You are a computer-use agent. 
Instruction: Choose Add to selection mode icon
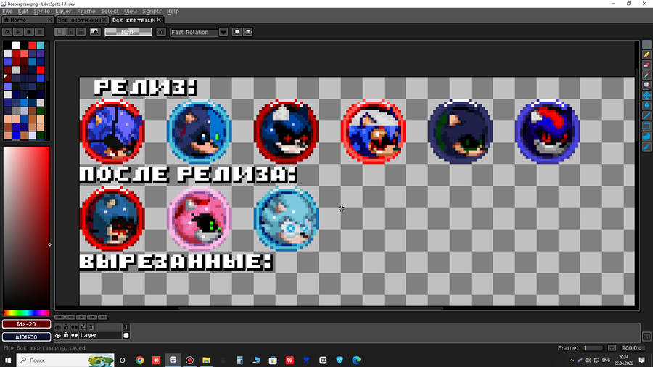point(70,32)
